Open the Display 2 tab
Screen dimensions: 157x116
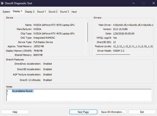pos(30,12)
